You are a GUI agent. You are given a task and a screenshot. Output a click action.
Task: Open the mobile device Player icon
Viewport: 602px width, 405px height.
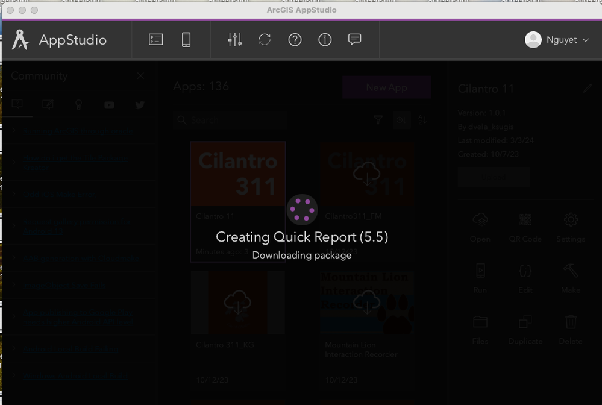(186, 40)
